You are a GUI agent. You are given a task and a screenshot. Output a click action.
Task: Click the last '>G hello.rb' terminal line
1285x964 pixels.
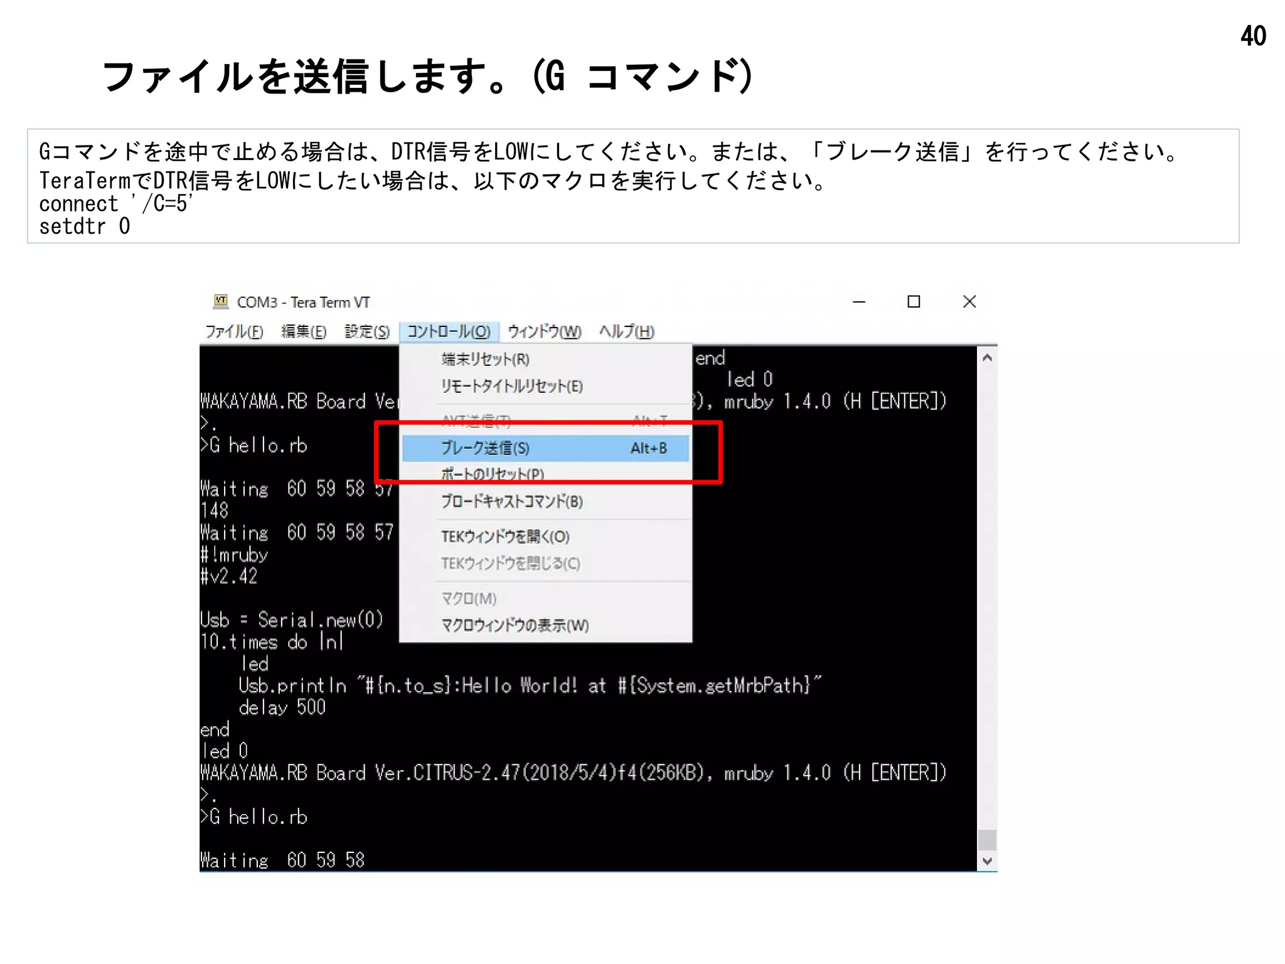[x=253, y=817]
